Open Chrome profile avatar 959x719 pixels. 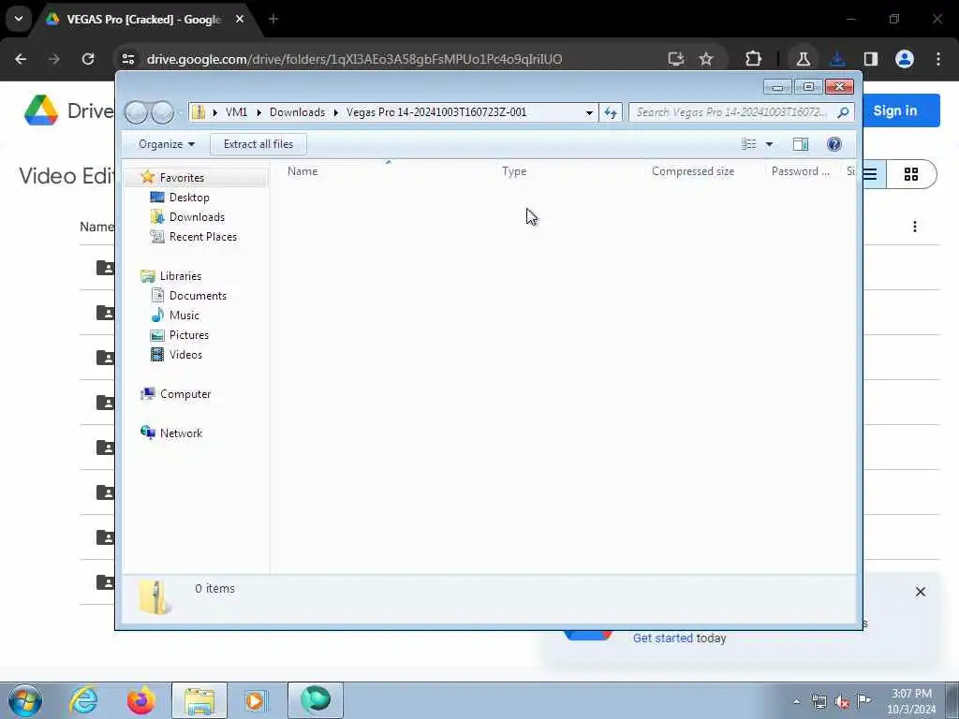point(905,59)
